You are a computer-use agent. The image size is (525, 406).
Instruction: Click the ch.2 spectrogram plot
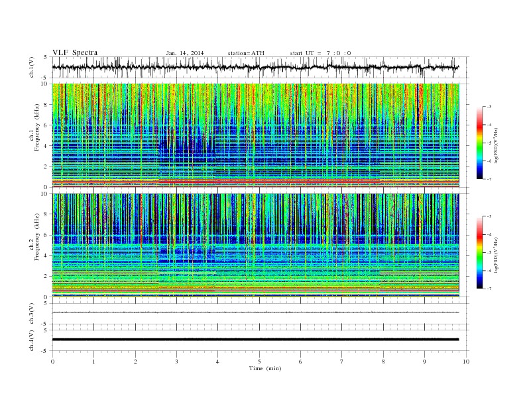255,245
